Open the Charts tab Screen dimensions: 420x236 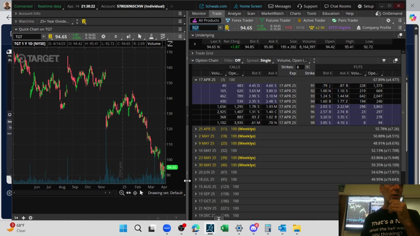click(x=295, y=13)
